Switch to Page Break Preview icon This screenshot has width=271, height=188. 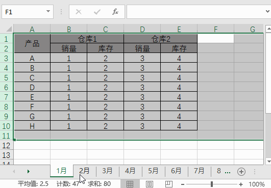[x=169, y=184]
